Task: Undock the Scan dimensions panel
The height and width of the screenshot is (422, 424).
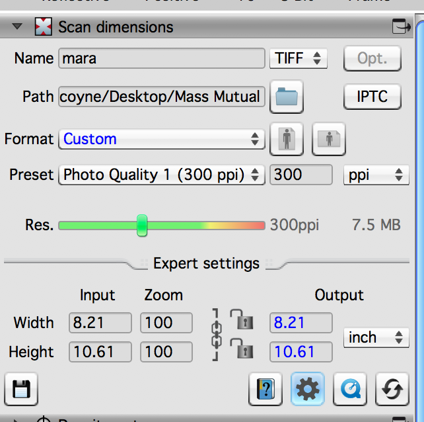Action: [401, 26]
